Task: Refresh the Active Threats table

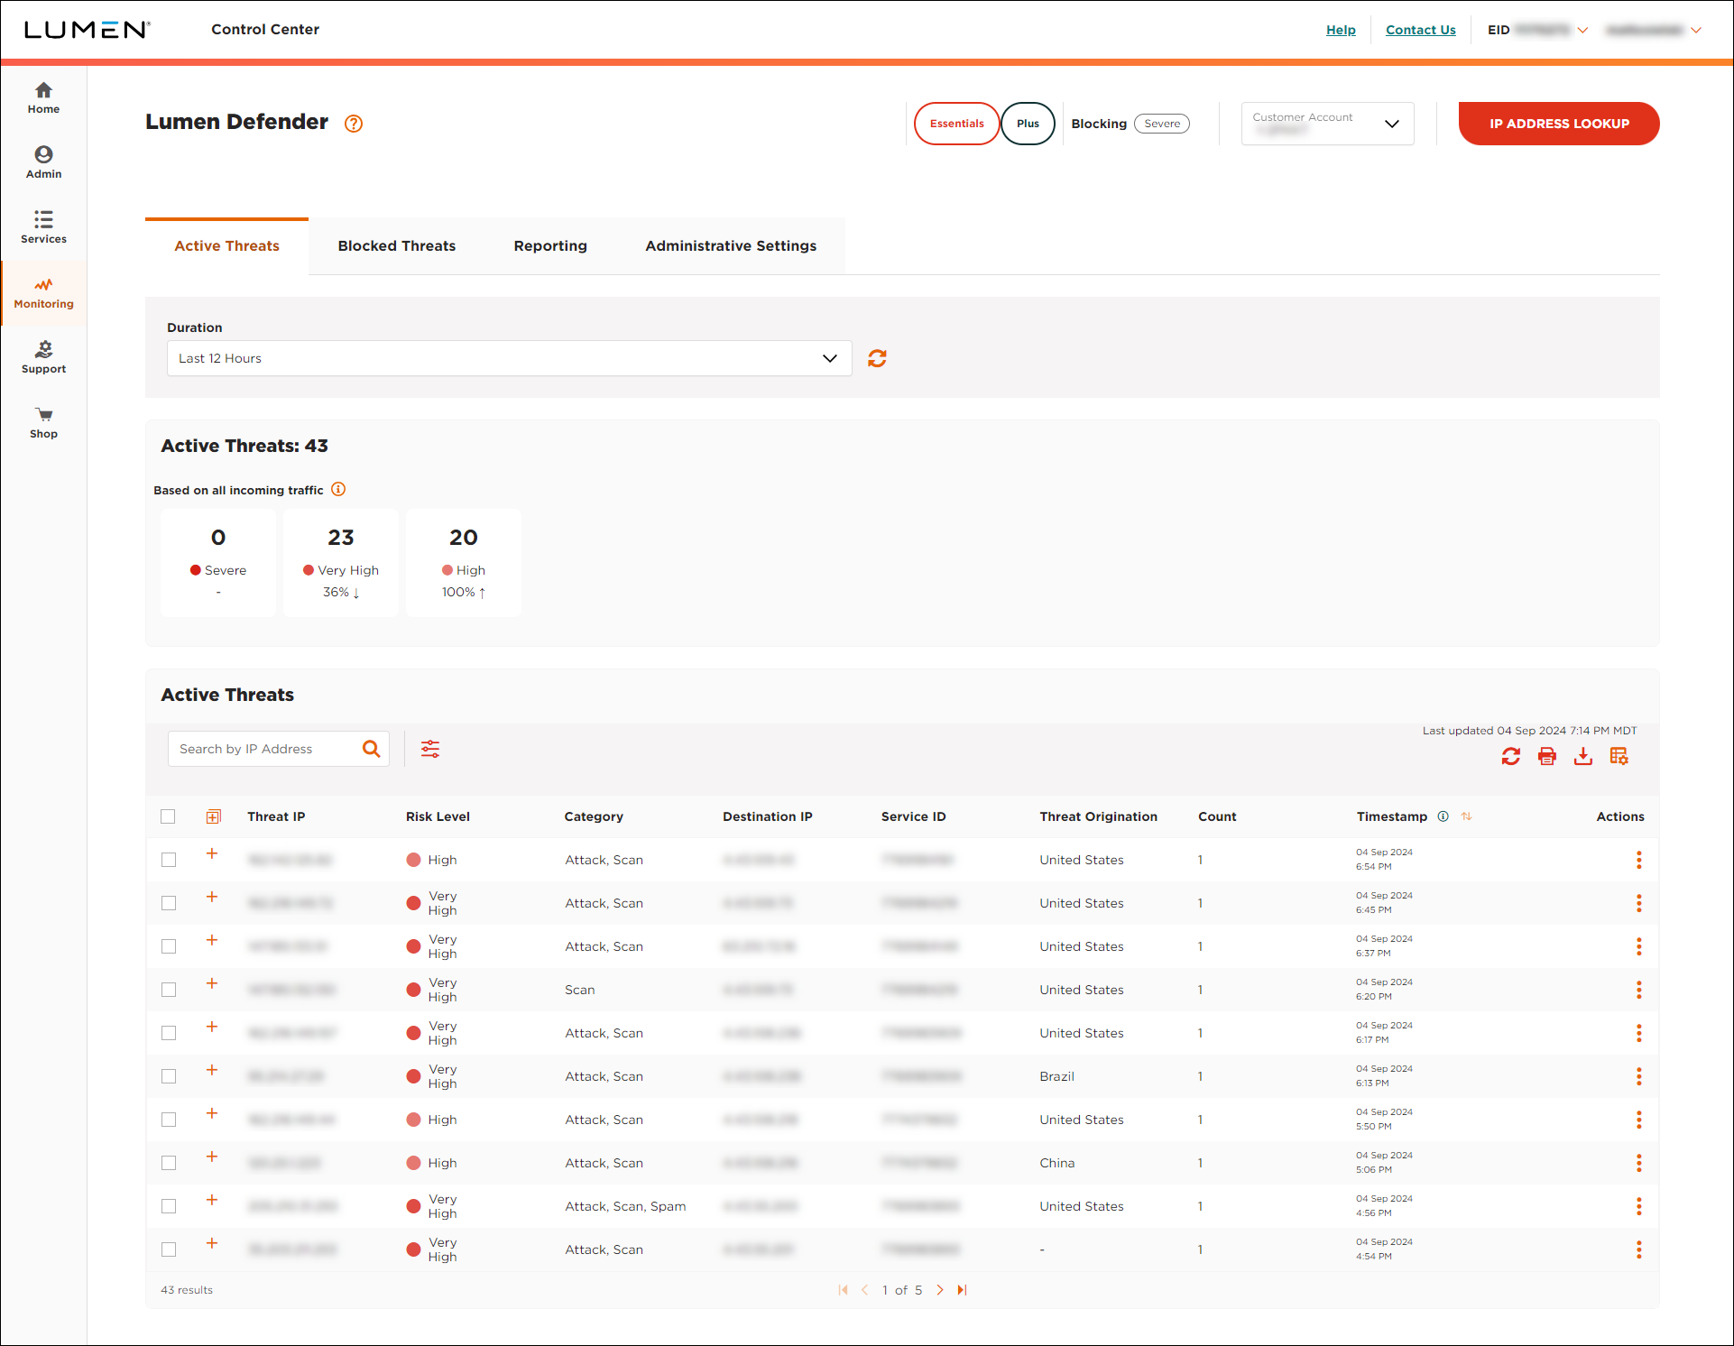Action: click(1511, 757)
